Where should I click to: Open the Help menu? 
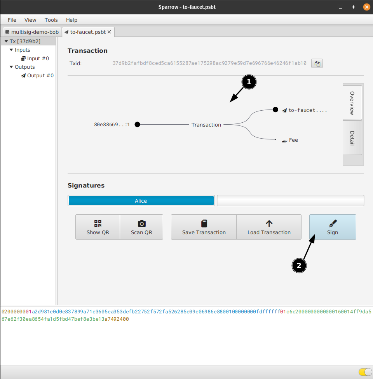pos(71,20)
